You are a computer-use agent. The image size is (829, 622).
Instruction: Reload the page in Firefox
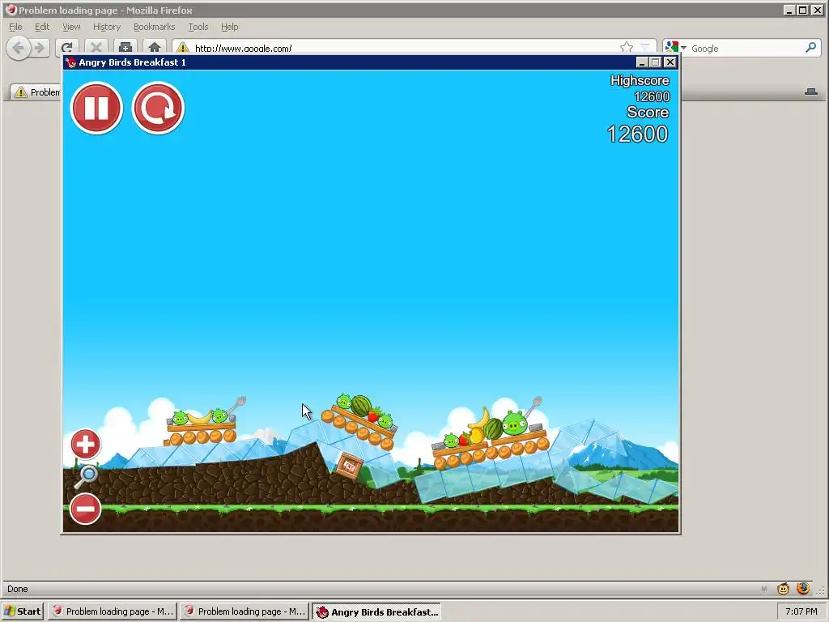[x=67, y=48]
